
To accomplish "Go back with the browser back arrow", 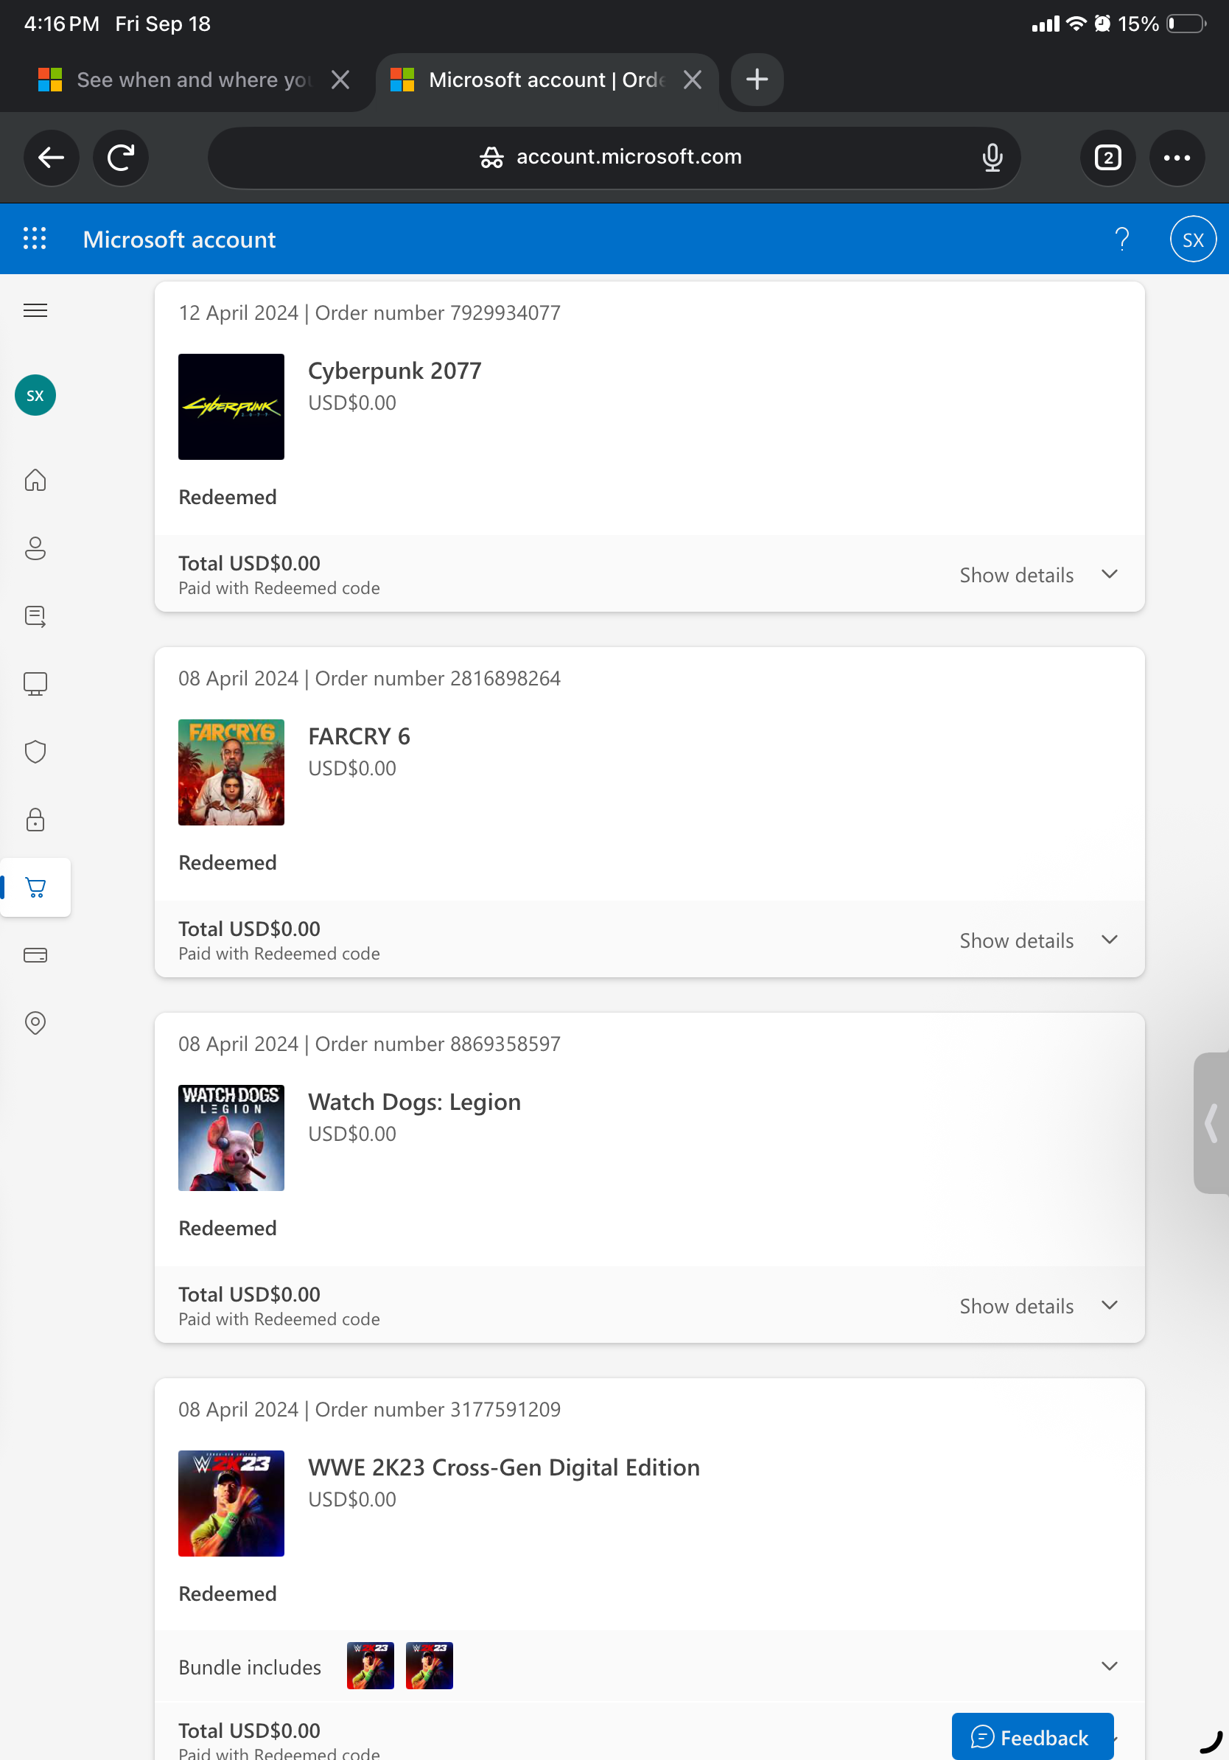I will 52,158.
